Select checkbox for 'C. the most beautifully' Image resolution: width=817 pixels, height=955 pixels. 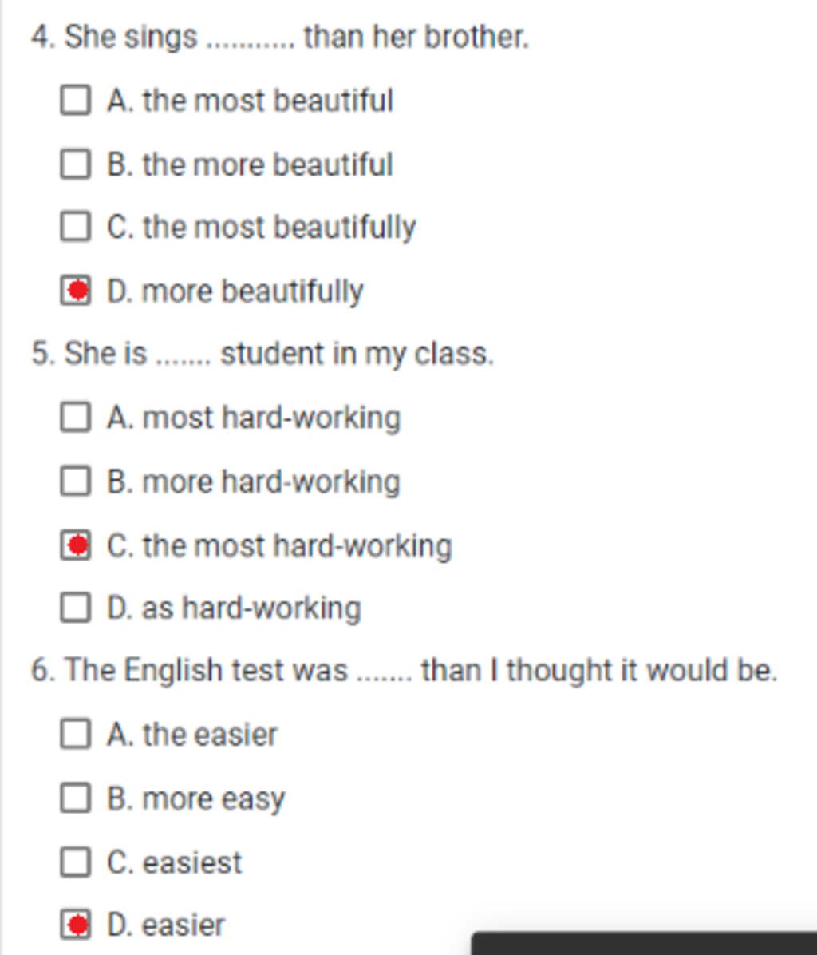[x=75, y=227]
